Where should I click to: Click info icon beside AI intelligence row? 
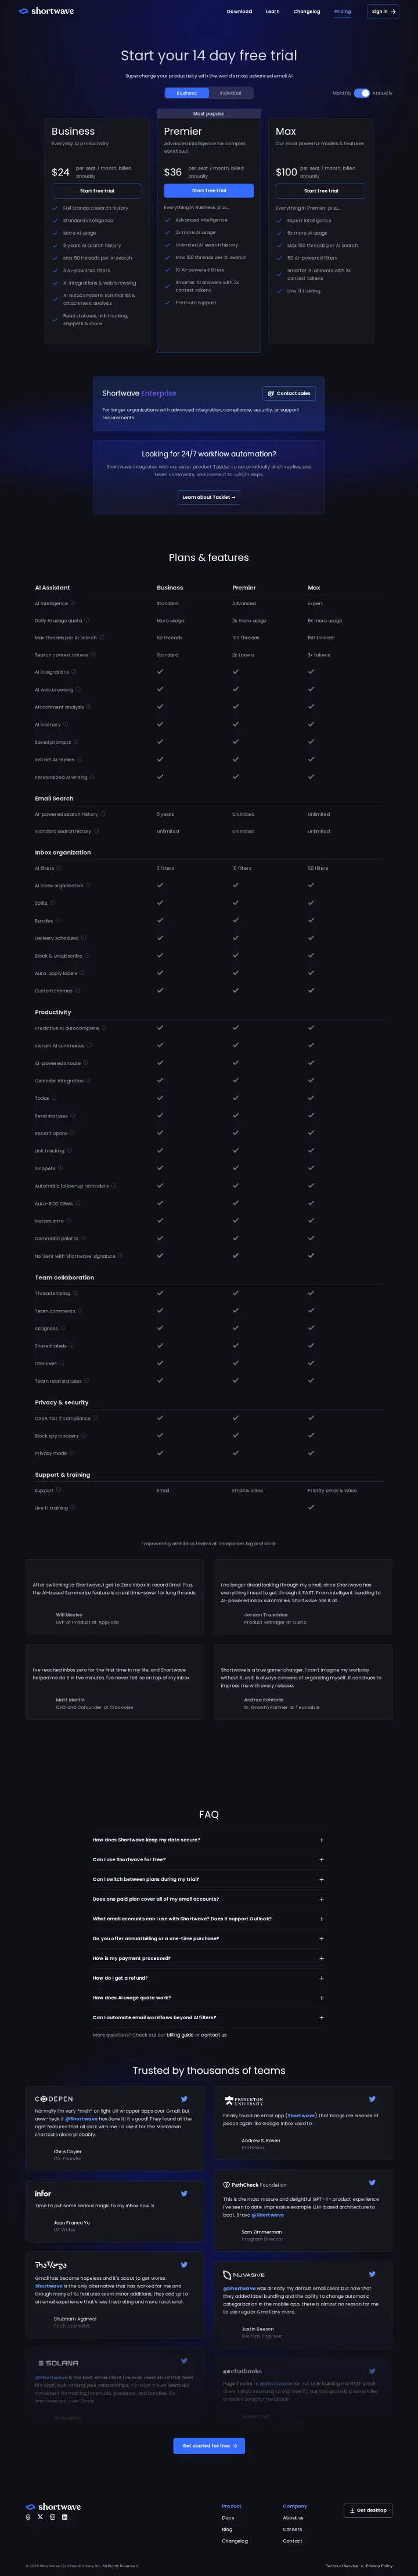(x=73, y=603)
